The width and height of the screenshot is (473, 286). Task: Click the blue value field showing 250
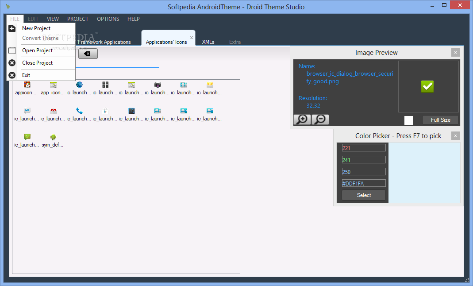click(364, 172)
